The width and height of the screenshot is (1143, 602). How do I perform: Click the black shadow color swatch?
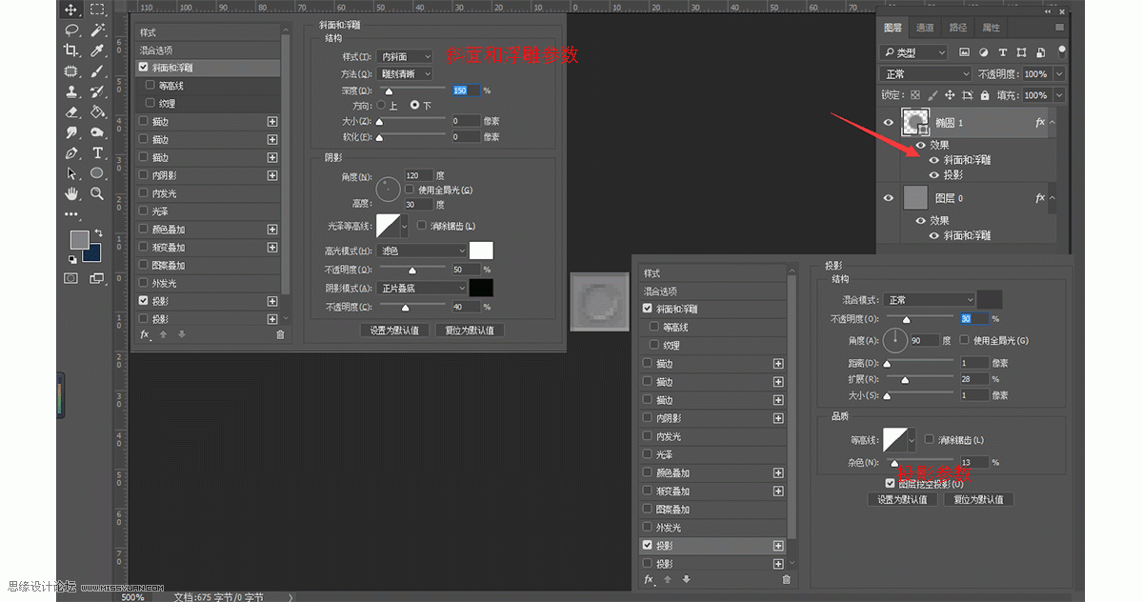point(482,288)
